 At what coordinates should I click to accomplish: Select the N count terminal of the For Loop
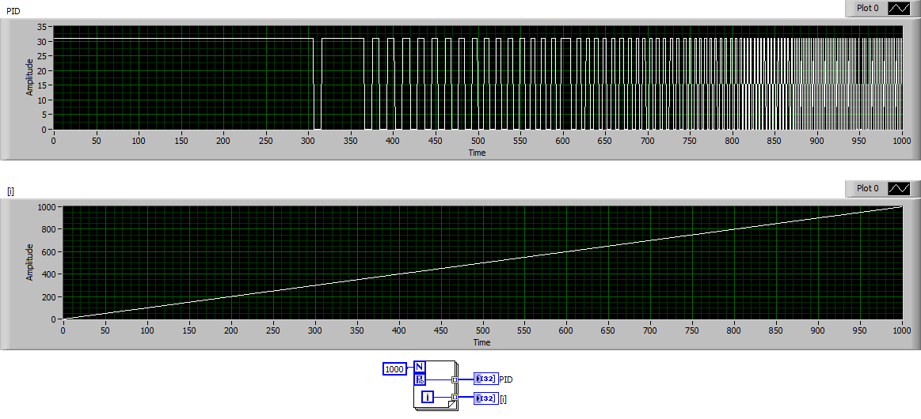420,368
